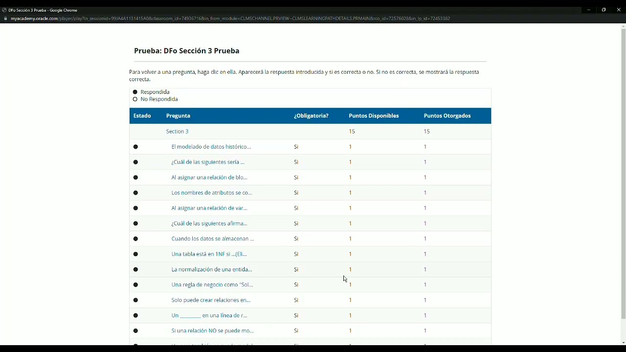Click the Chrome icon in the title bar
Viewport: 626px width, 352px height.
coord(4,10)
